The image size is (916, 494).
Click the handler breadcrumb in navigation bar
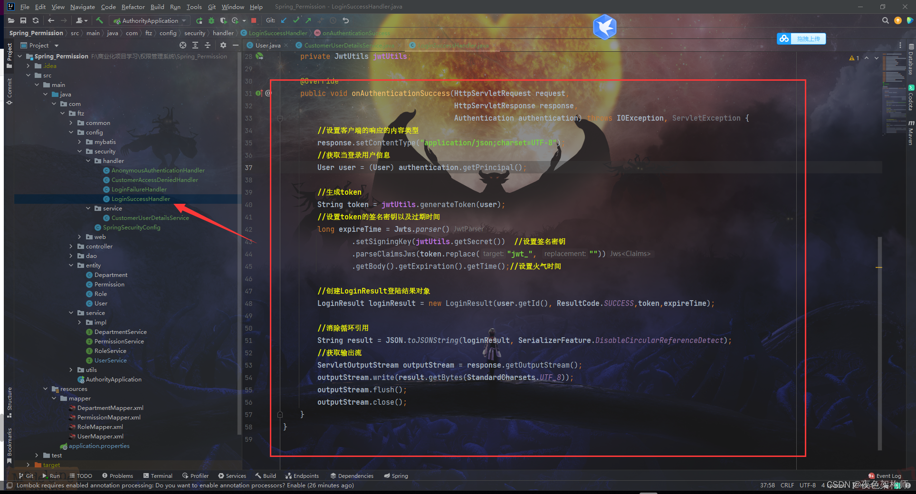pyautogui.click(x=223, y=33)
